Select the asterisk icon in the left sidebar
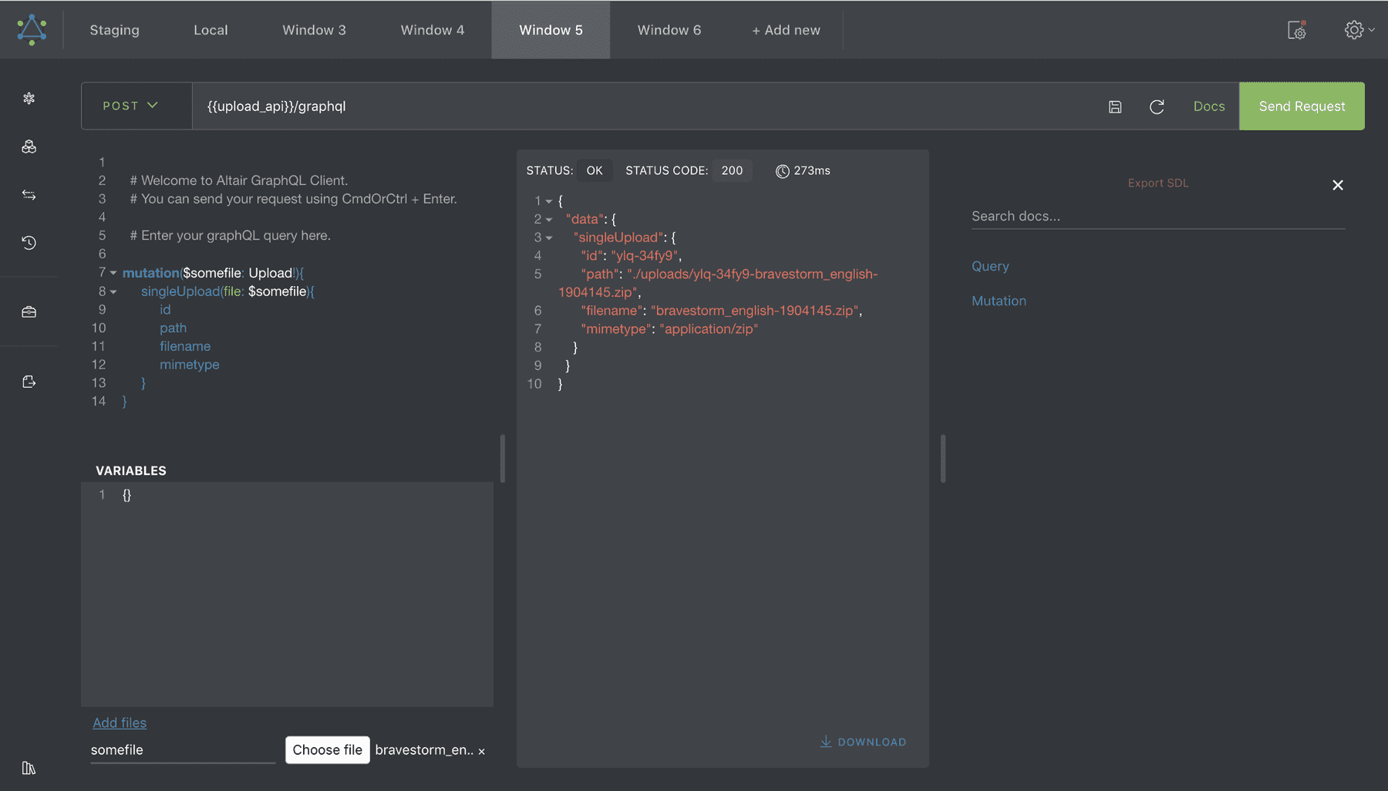 (29, 98)
